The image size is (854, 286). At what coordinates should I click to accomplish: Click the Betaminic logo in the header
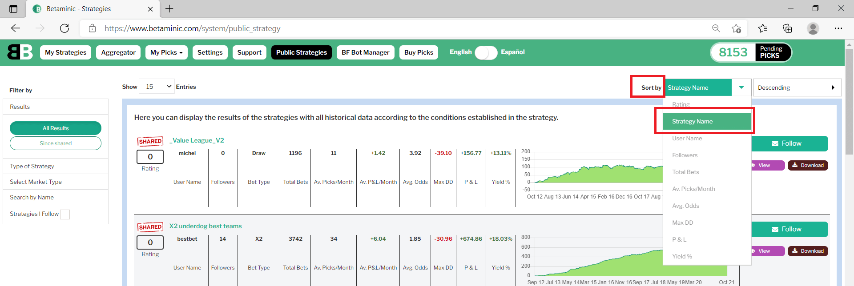coord(20,52)
